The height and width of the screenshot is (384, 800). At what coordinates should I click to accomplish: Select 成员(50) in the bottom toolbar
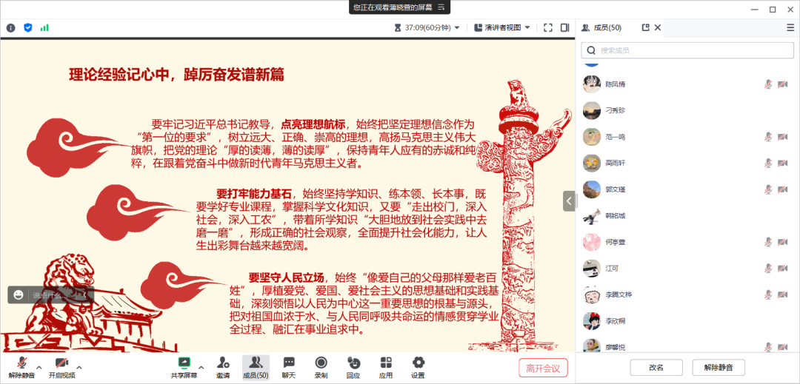[x=256, y=366]
